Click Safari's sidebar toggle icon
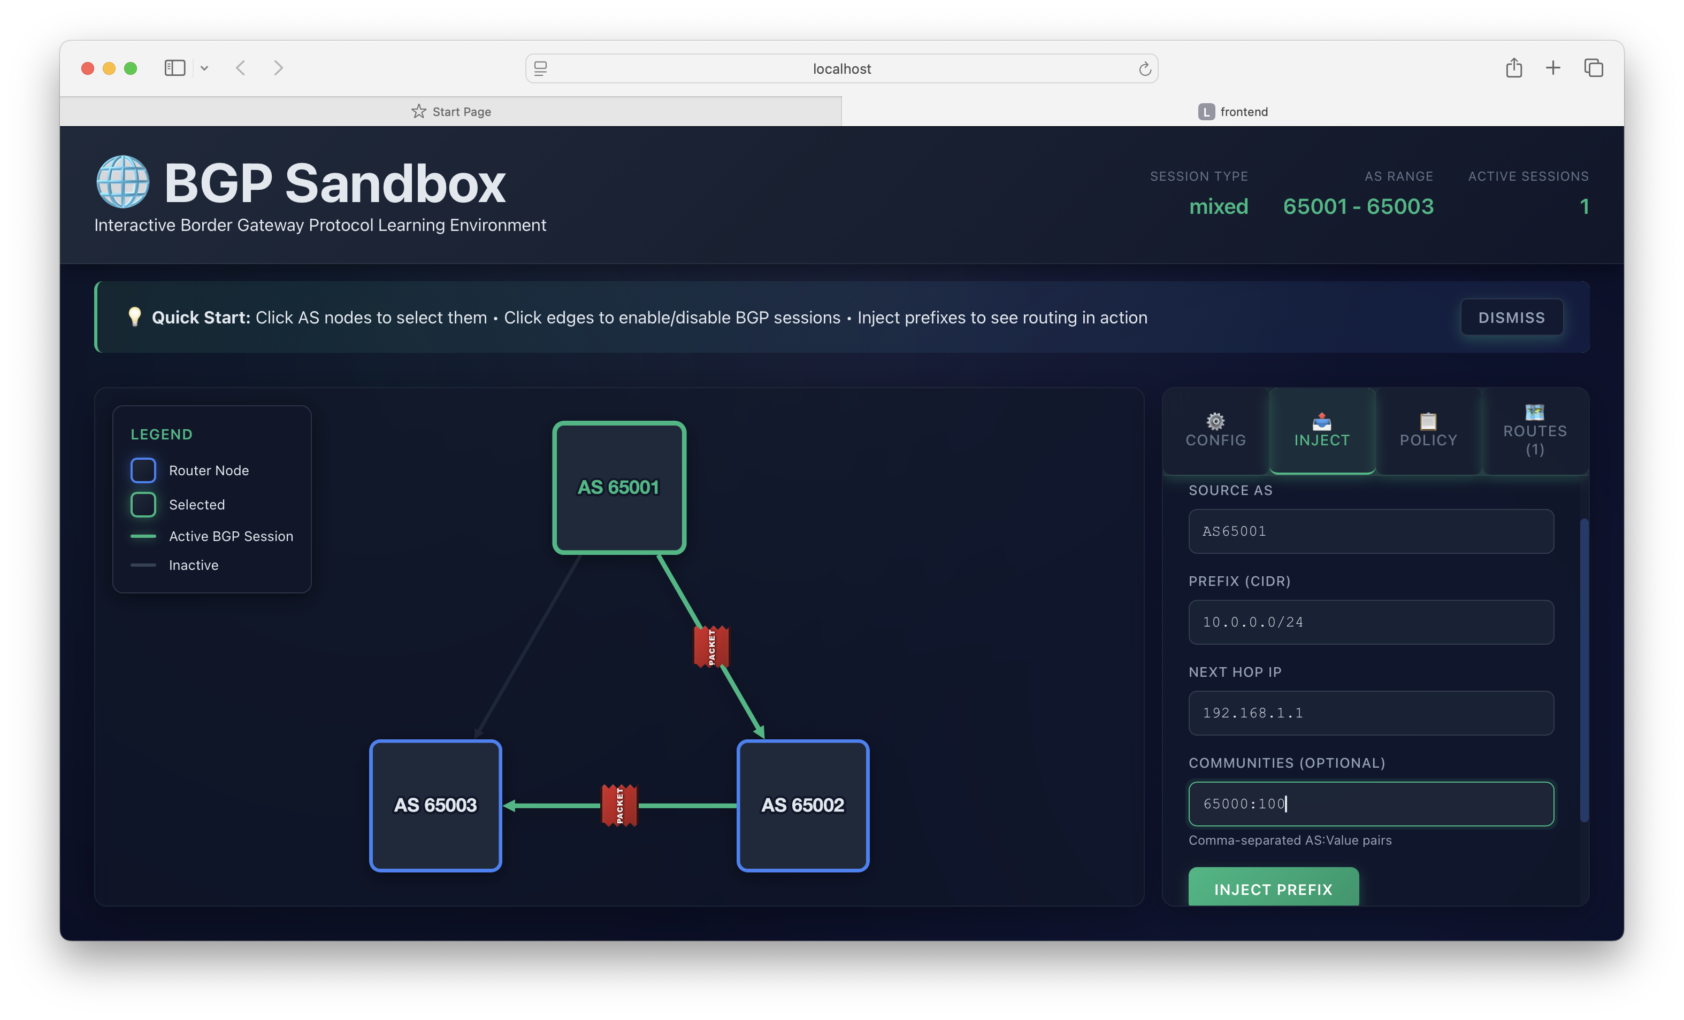Screen dimensions: 1684x1020 pos(175,68)
